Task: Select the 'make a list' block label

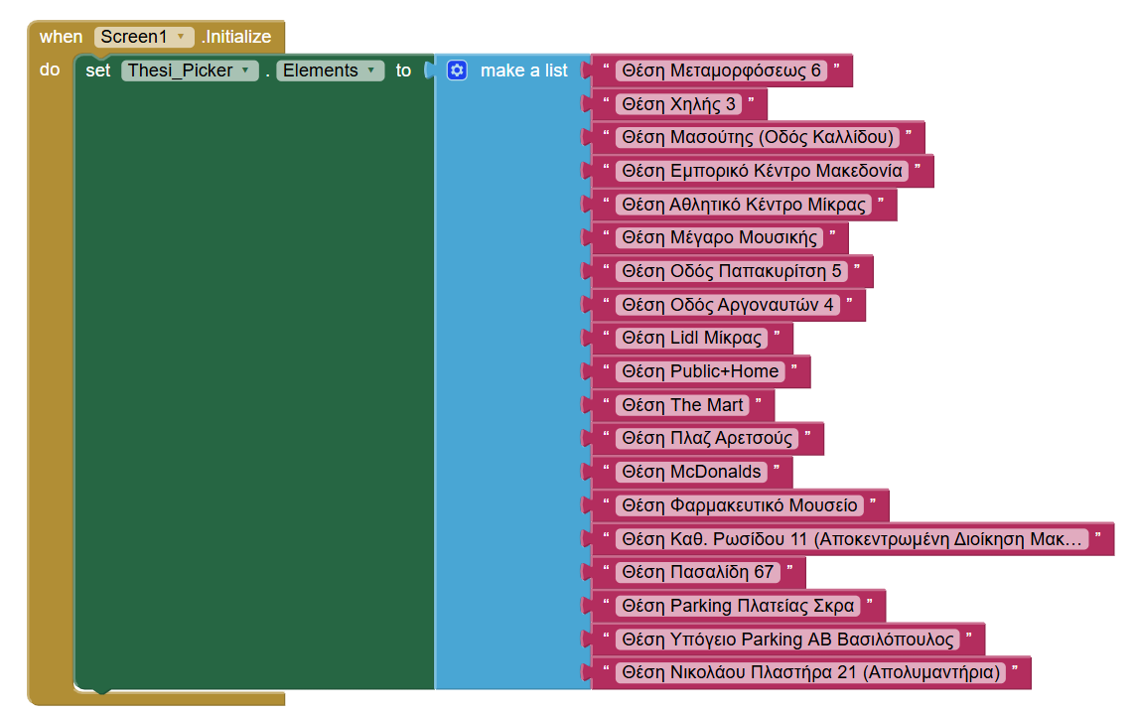Action: click(523, 71)
